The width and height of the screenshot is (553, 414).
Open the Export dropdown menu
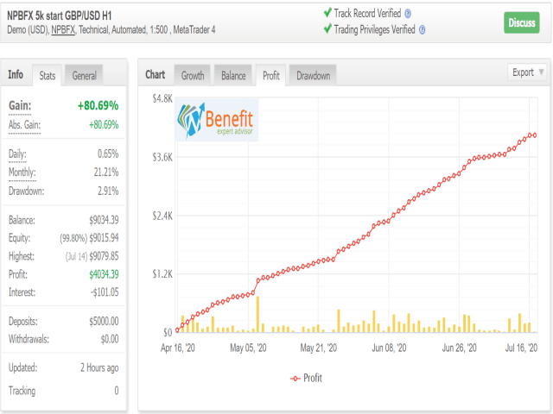[527, 72]
